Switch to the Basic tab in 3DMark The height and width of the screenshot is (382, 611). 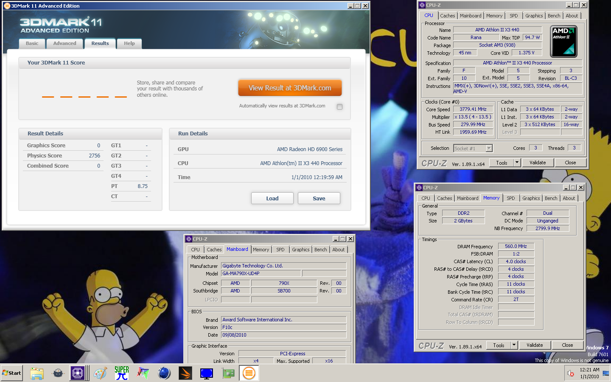32,43
